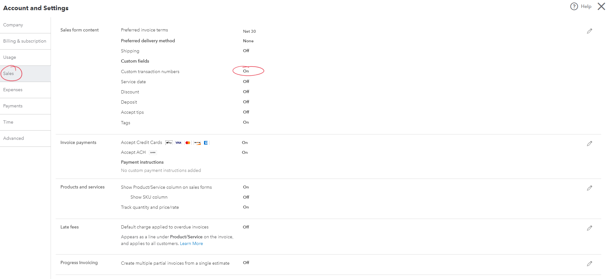
Task: Click the Sales form content heading
Action: coord(80,30)
